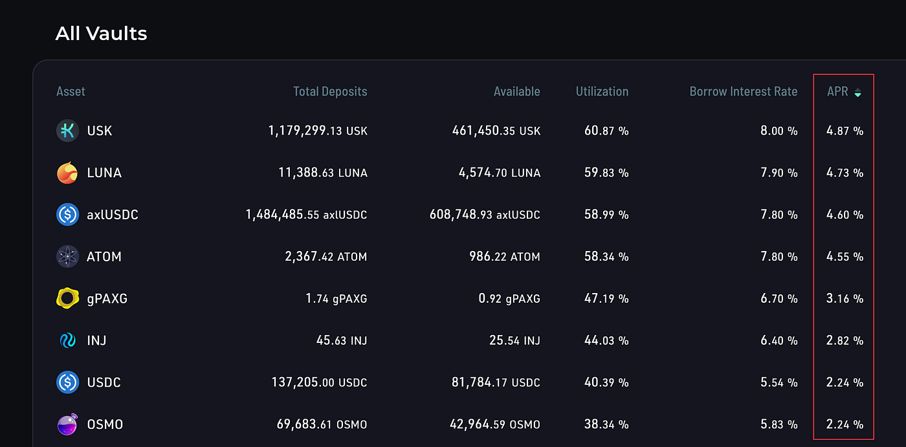Click the 60.87 % utilization value
The width and height of the screenshot is (906, 447).
click(606, 131)
